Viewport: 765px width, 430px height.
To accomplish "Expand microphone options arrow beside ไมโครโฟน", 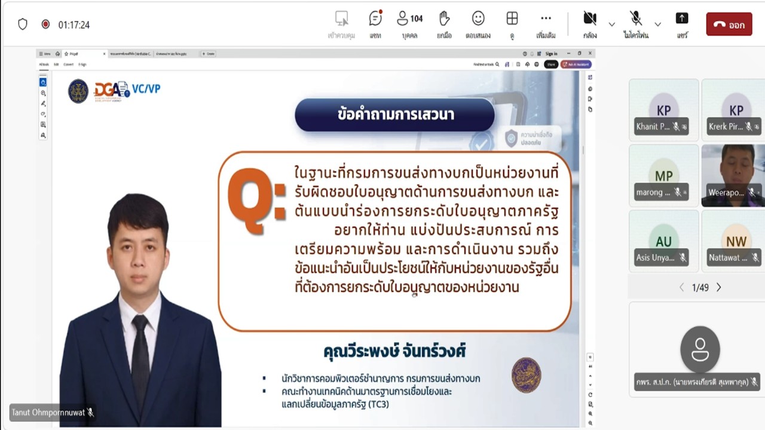I will 657,24.
